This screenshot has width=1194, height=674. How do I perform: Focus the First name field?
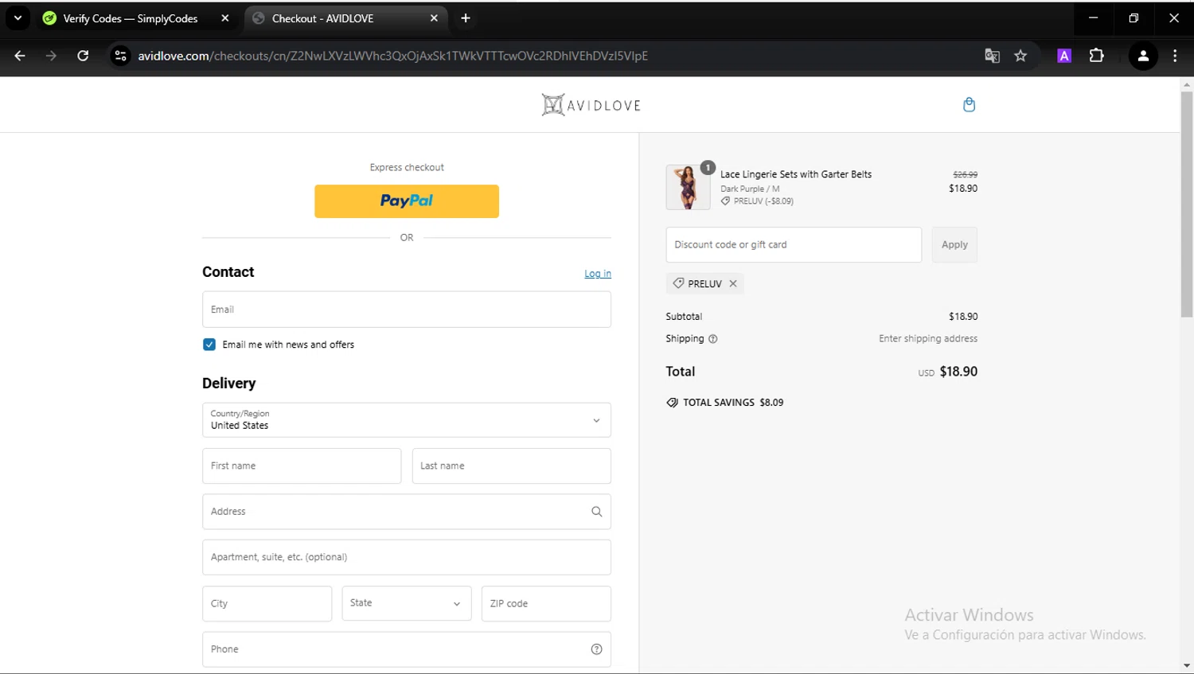(x=302, y=466)
